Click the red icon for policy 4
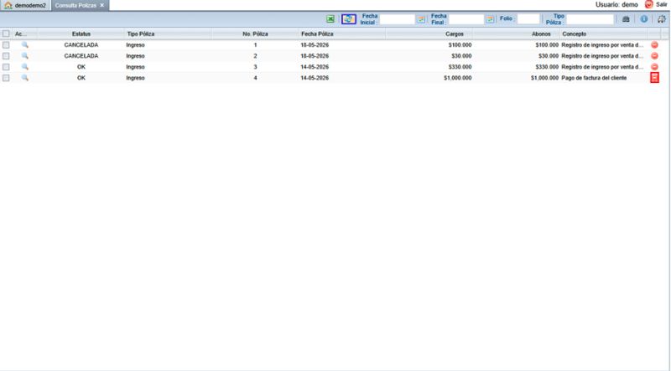The width and height of the screenshot is (671, 371). [654, 77]
